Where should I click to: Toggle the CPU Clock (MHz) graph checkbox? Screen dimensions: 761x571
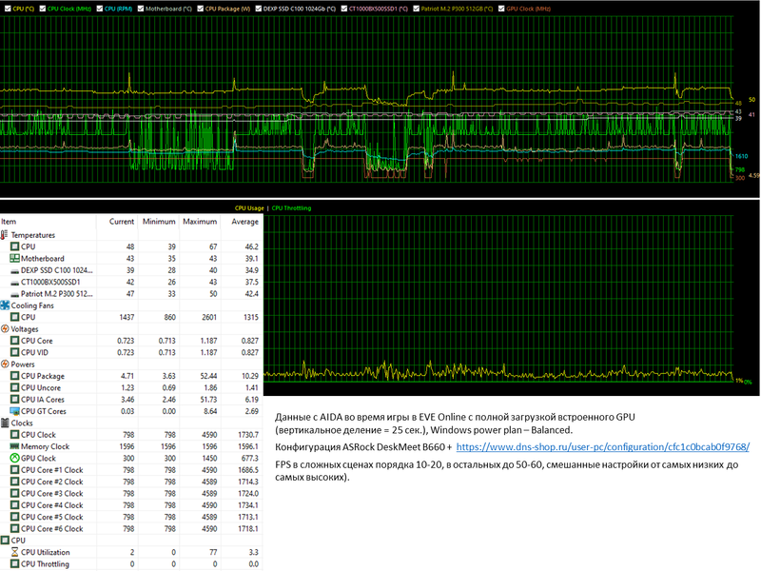(x=43, y=9)
